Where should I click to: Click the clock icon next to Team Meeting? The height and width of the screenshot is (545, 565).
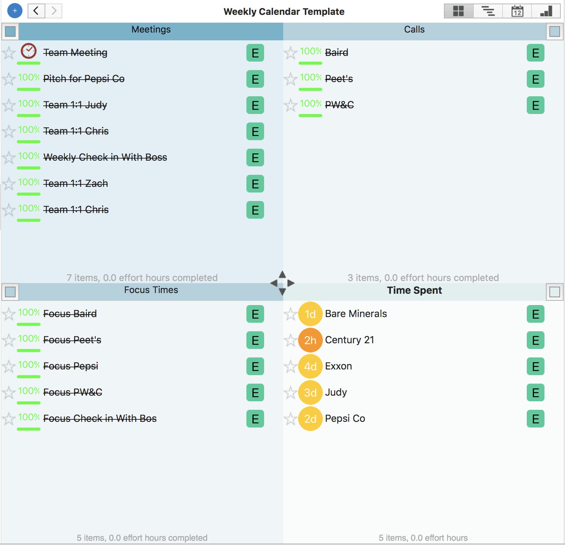click(x=29, y=51)
